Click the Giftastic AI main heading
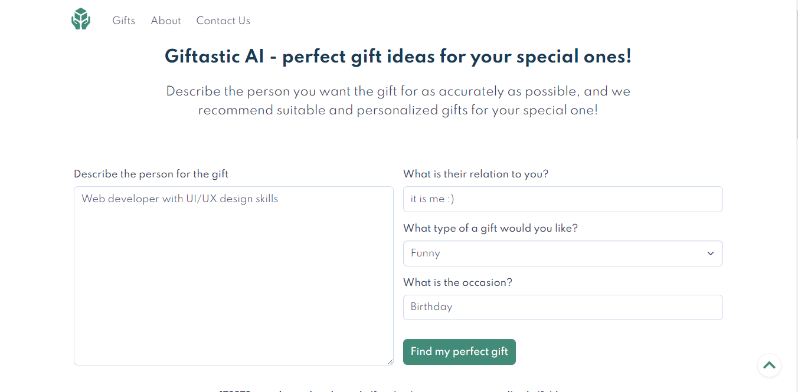 398,57
